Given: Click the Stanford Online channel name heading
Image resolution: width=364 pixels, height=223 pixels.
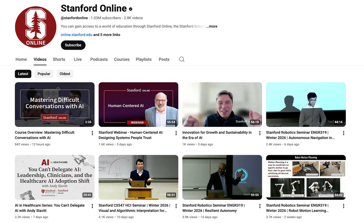Looking at the screenshot, I should tap(94, 8).
